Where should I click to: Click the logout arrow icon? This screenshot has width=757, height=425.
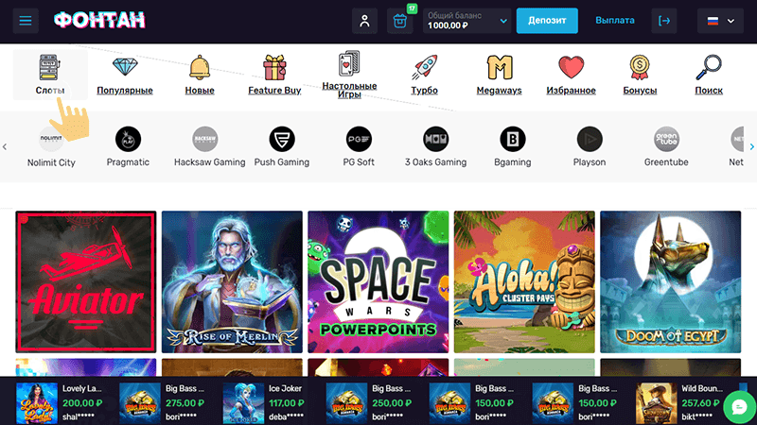click(664, 21)
